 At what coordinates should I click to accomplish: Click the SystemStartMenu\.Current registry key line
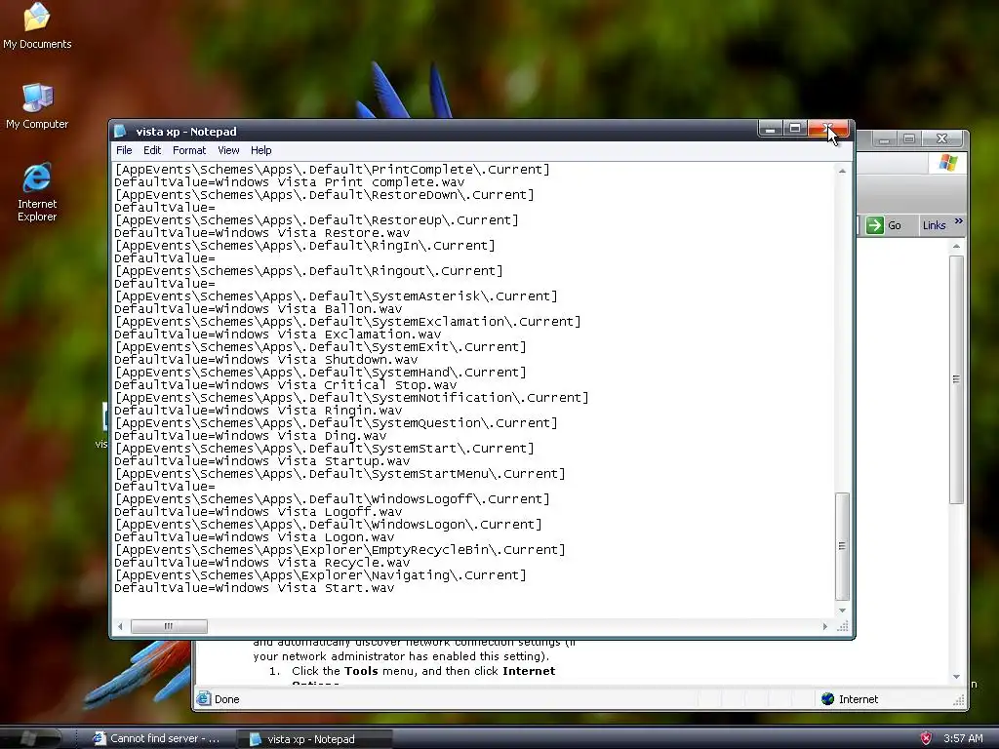340,474
